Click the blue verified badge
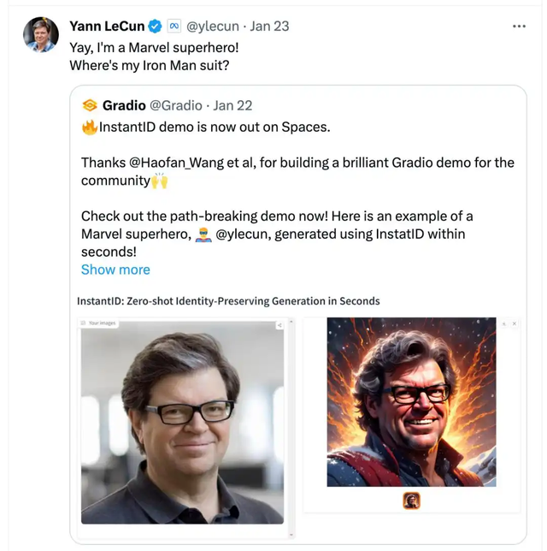547x551 pixels. click(x=155, y=27)
